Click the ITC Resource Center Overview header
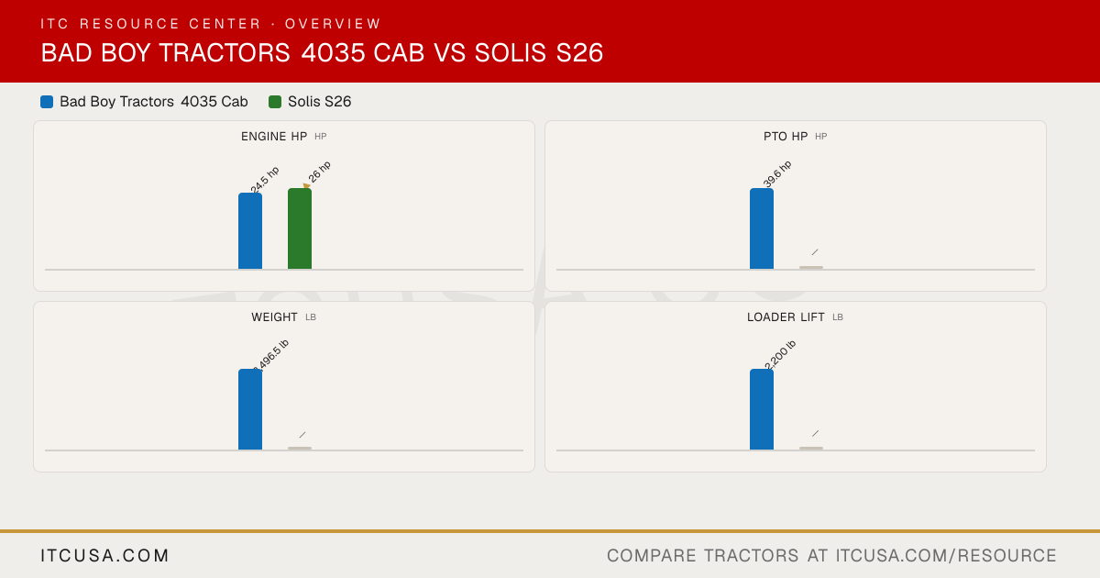The image size is (1100, 578). click(x=211, y=24)
